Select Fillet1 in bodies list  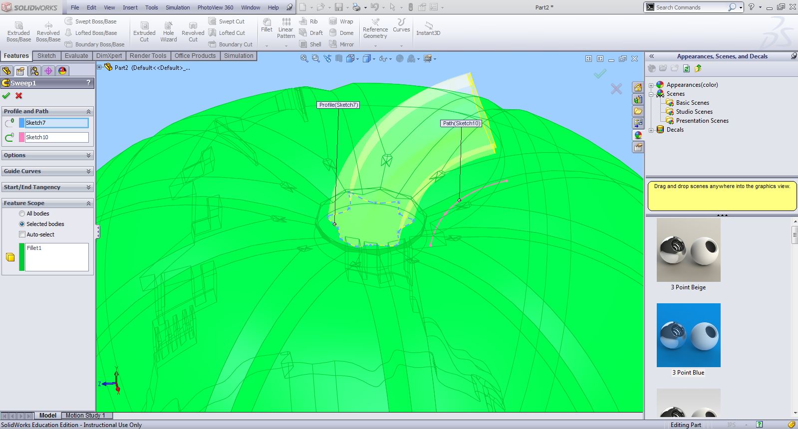pyautogui.click(x=34, y=248)
